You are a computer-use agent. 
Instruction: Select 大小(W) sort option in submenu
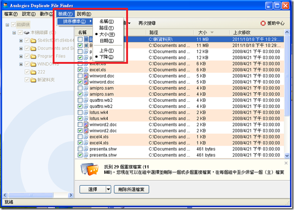(x=108, y=34)
